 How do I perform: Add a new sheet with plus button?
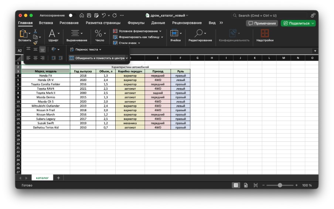(x=58, y=178)
